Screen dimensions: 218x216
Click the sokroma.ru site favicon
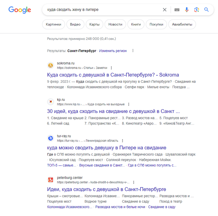click(x=50, y=65)
